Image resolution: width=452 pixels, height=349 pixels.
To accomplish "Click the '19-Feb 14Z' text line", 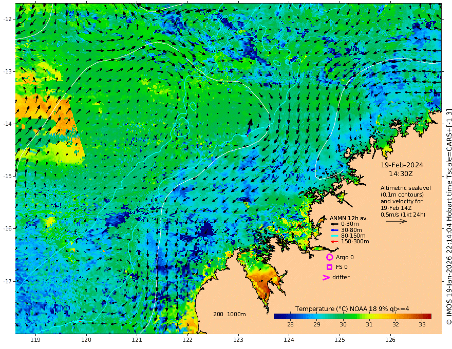I will coord(396,208).
